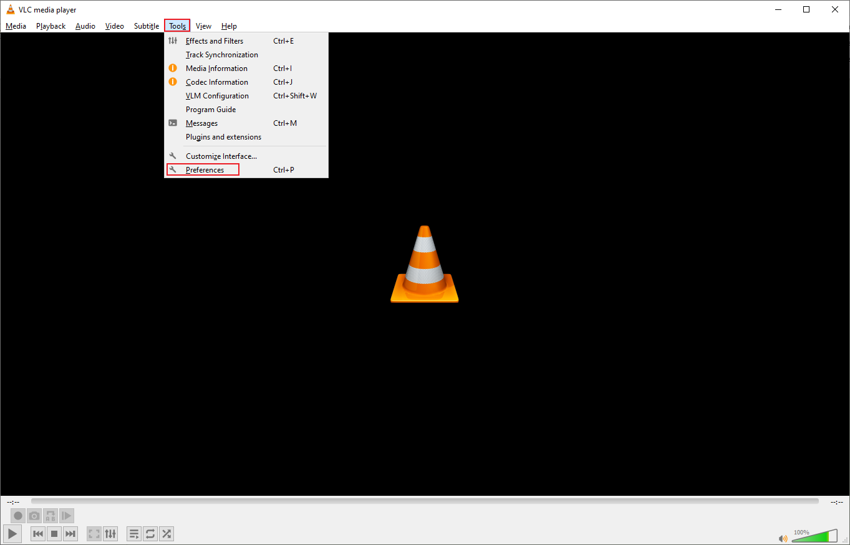The height and width of the screenshot is (545, 850).
Task: Toggle loop playback mode
Action: tap(150, 534)
